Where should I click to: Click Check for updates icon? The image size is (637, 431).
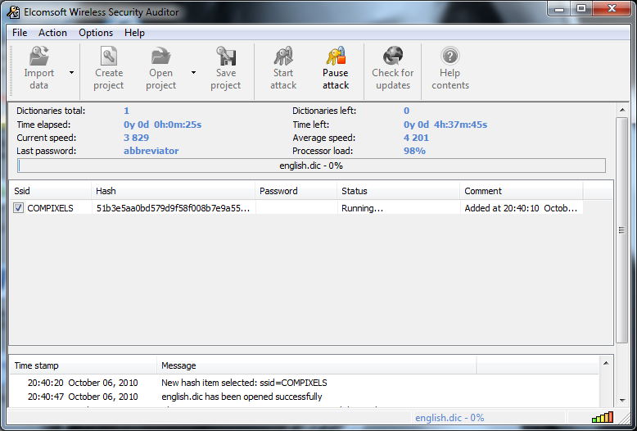coord(393,56)
